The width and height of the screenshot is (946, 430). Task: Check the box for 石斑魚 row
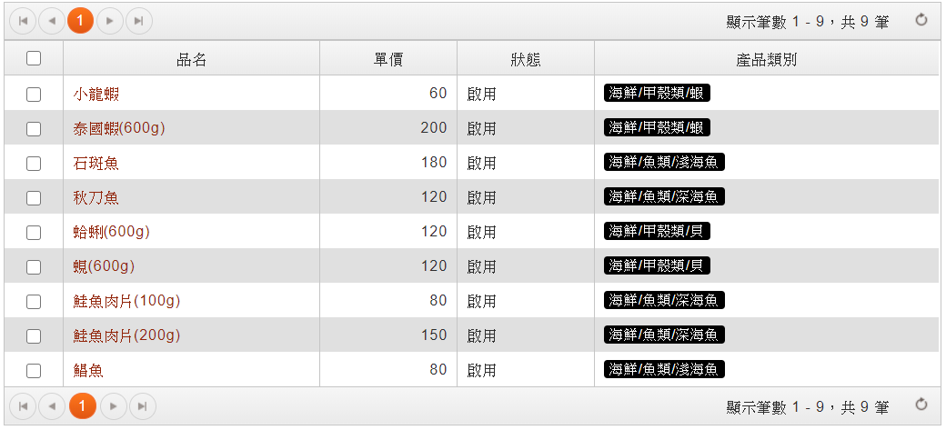click(x=34, y=164)
